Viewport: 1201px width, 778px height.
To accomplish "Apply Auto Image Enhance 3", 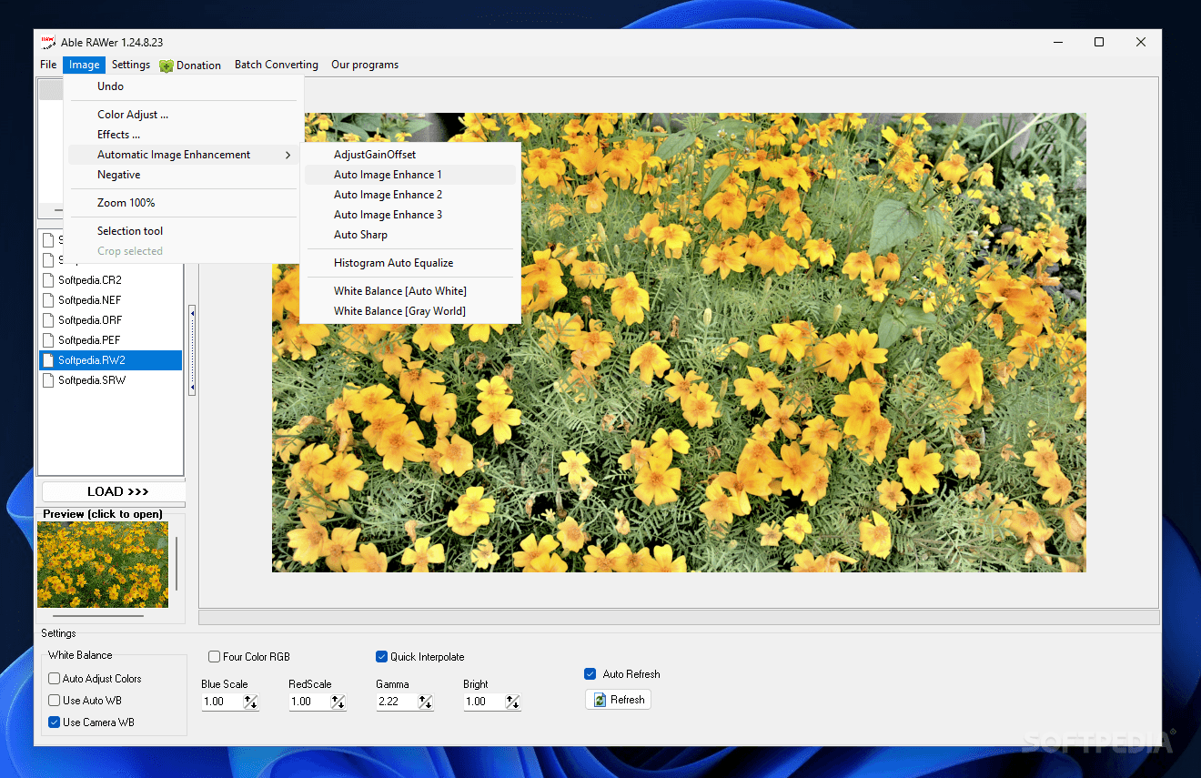I will [x=410, y=215].
